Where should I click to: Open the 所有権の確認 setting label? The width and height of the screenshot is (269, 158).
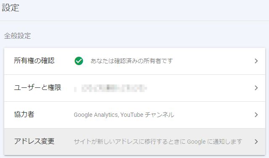click(x=34, y=61)
